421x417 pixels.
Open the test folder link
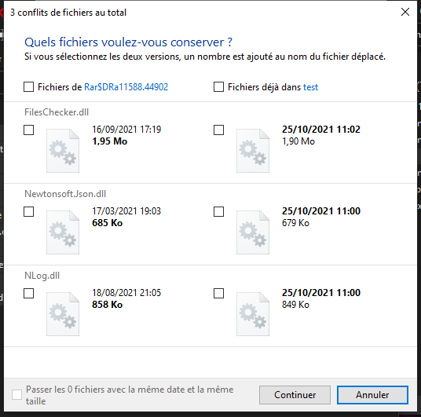click(311, 87)
